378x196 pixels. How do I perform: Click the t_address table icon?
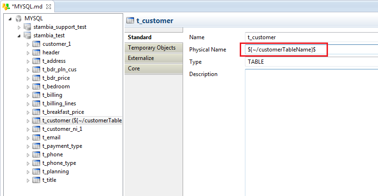(x=36, y=61)
